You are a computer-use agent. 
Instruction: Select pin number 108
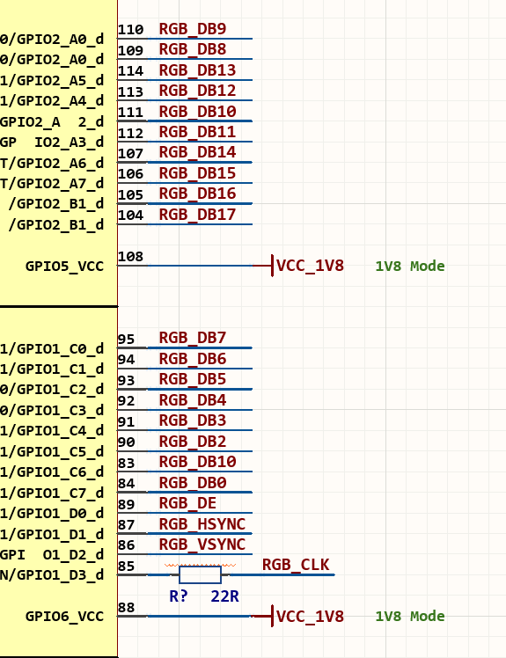click(130, 256)
